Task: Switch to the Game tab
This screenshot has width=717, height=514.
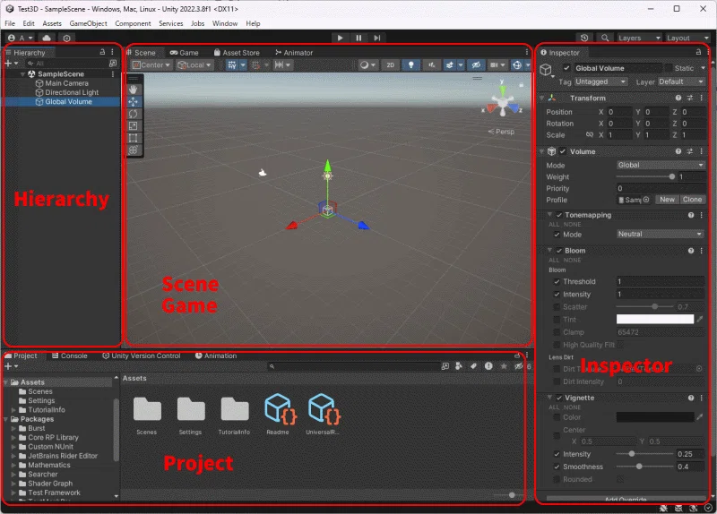Action: (x=185, y=53)
